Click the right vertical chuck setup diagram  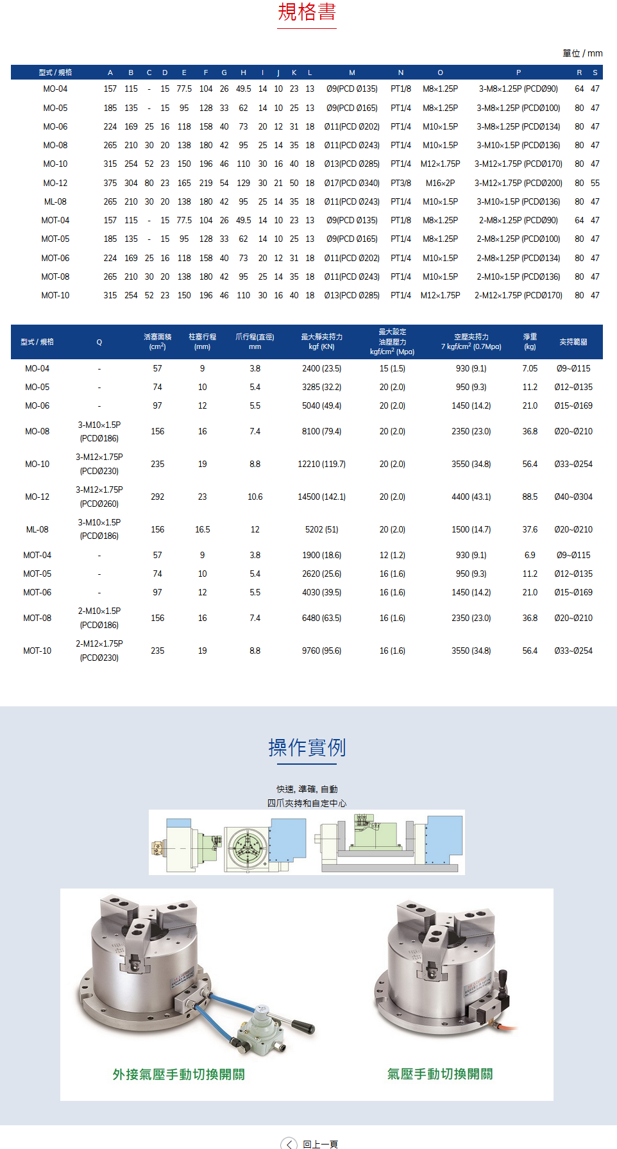point(389,843)
